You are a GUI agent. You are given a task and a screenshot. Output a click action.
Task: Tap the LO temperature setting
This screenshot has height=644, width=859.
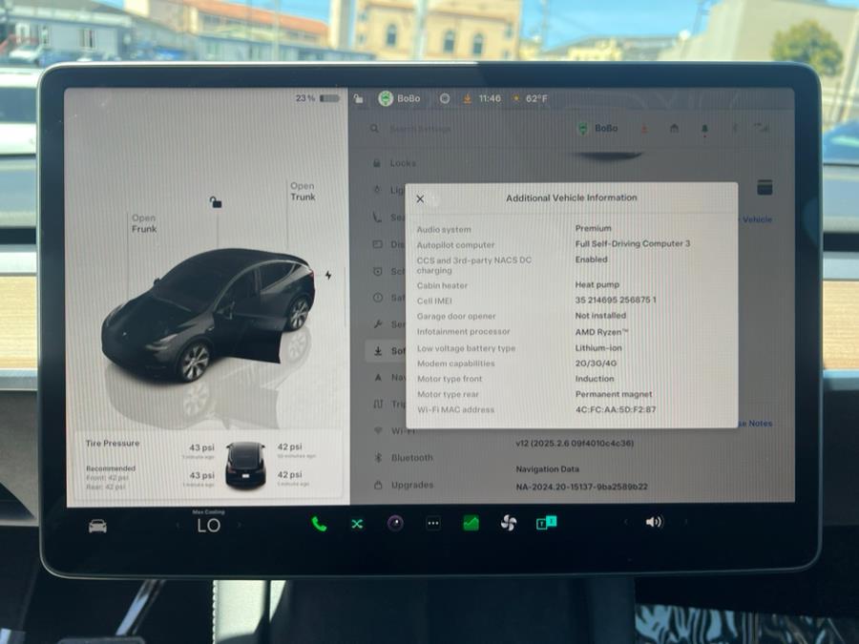tap(209, 526)
